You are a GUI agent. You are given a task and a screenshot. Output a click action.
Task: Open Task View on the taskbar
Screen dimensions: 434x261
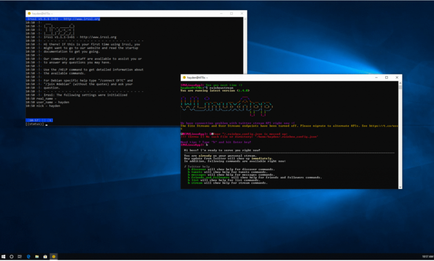tap(19, 256)
